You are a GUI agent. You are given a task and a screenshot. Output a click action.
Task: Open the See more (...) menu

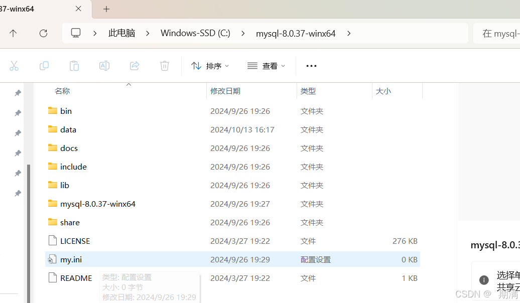[x=311, y=66]
